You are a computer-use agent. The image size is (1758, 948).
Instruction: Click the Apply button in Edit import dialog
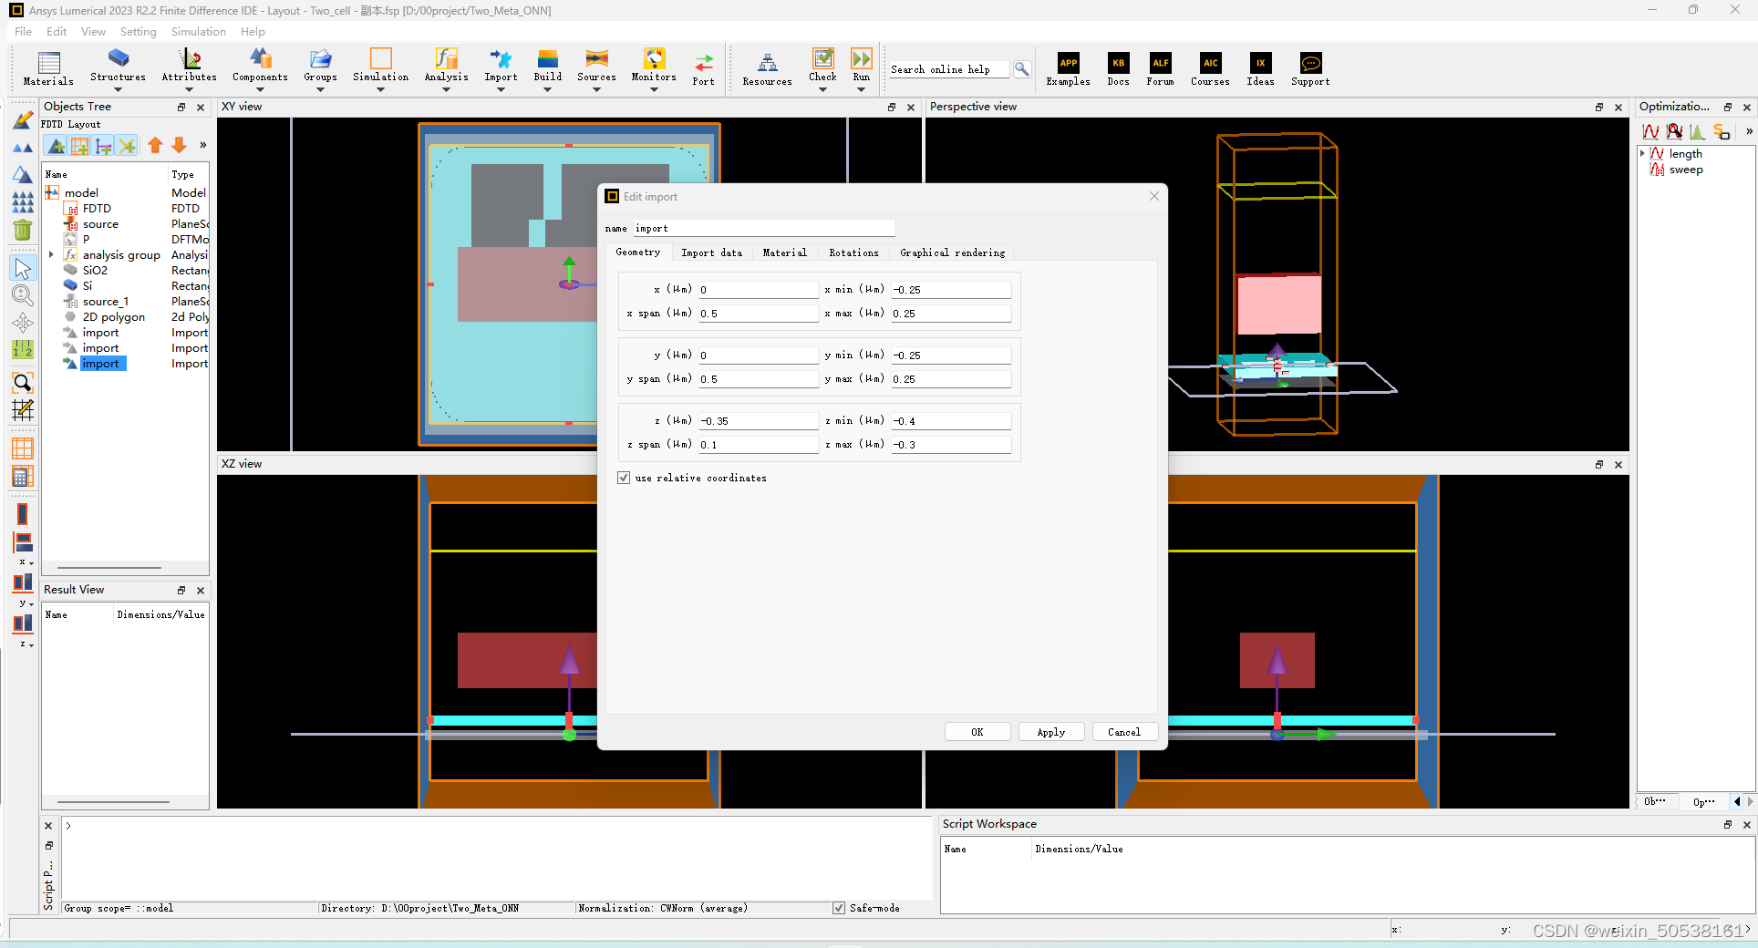(1050, 732)
